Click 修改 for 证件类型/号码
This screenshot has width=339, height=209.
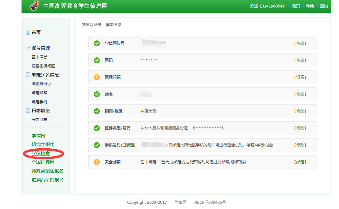300,128
